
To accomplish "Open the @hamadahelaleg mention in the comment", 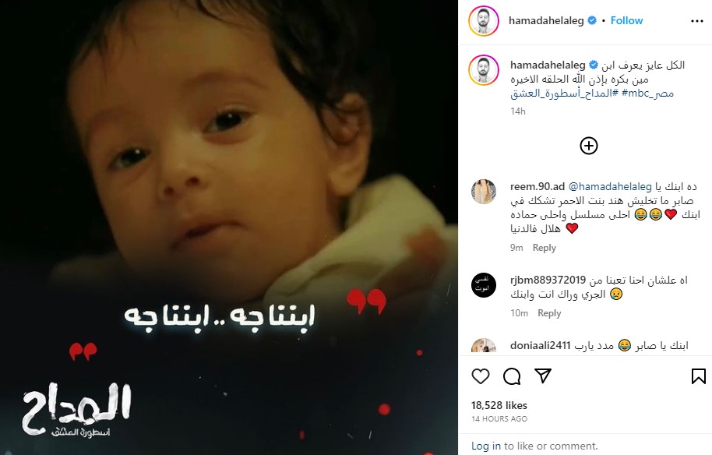I will coord(610,187).
